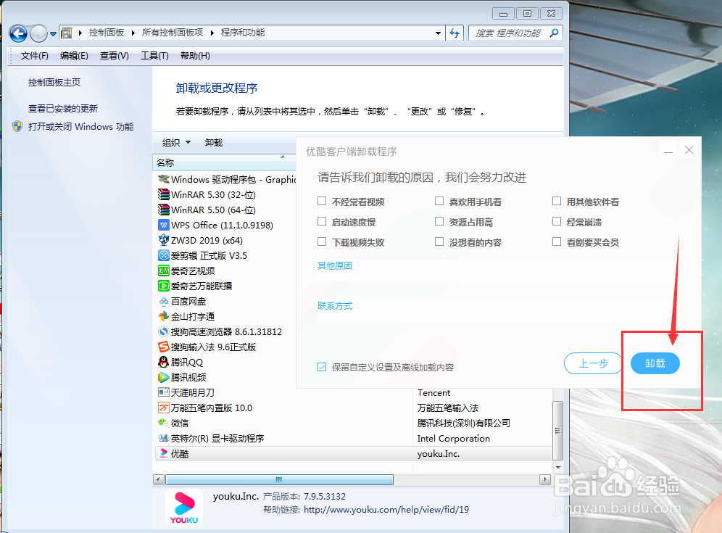722x533 pixels.
Task: Expand the arrow after 控制面板 breadcrumb
Action: [x=133, y=33]
